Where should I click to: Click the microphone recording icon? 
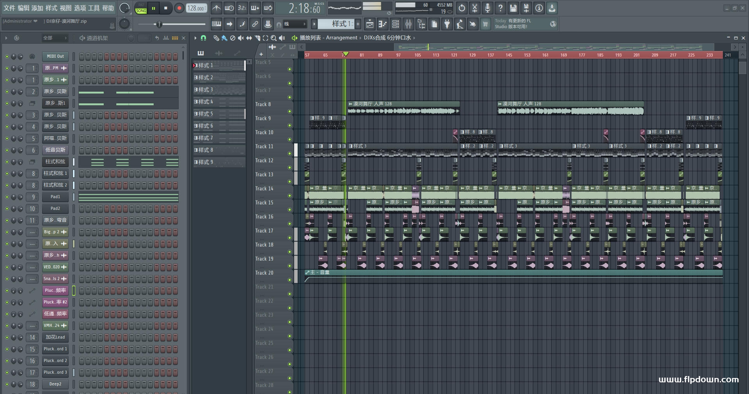coord(488,8)
